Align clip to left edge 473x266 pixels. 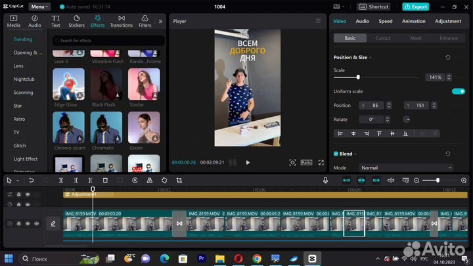340,133
